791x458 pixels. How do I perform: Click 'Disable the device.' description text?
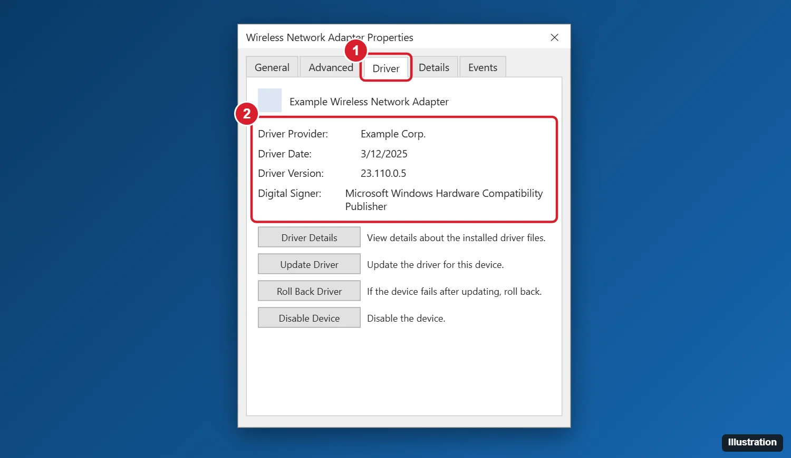point(406,318)
